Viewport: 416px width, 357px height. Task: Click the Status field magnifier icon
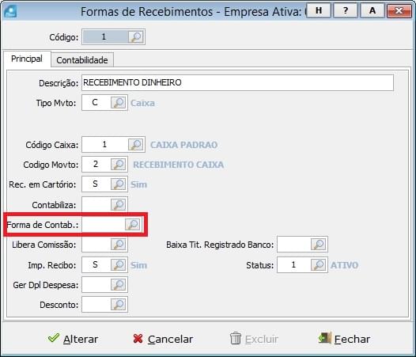(x=319, y=265)
